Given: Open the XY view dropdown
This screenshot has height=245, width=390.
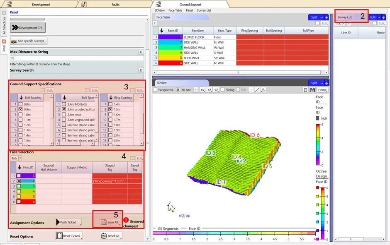Looking at the screenshot, I should [203, 90].
